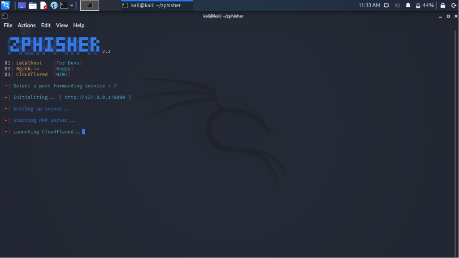Close the terminal window

(x=456, y=17)
